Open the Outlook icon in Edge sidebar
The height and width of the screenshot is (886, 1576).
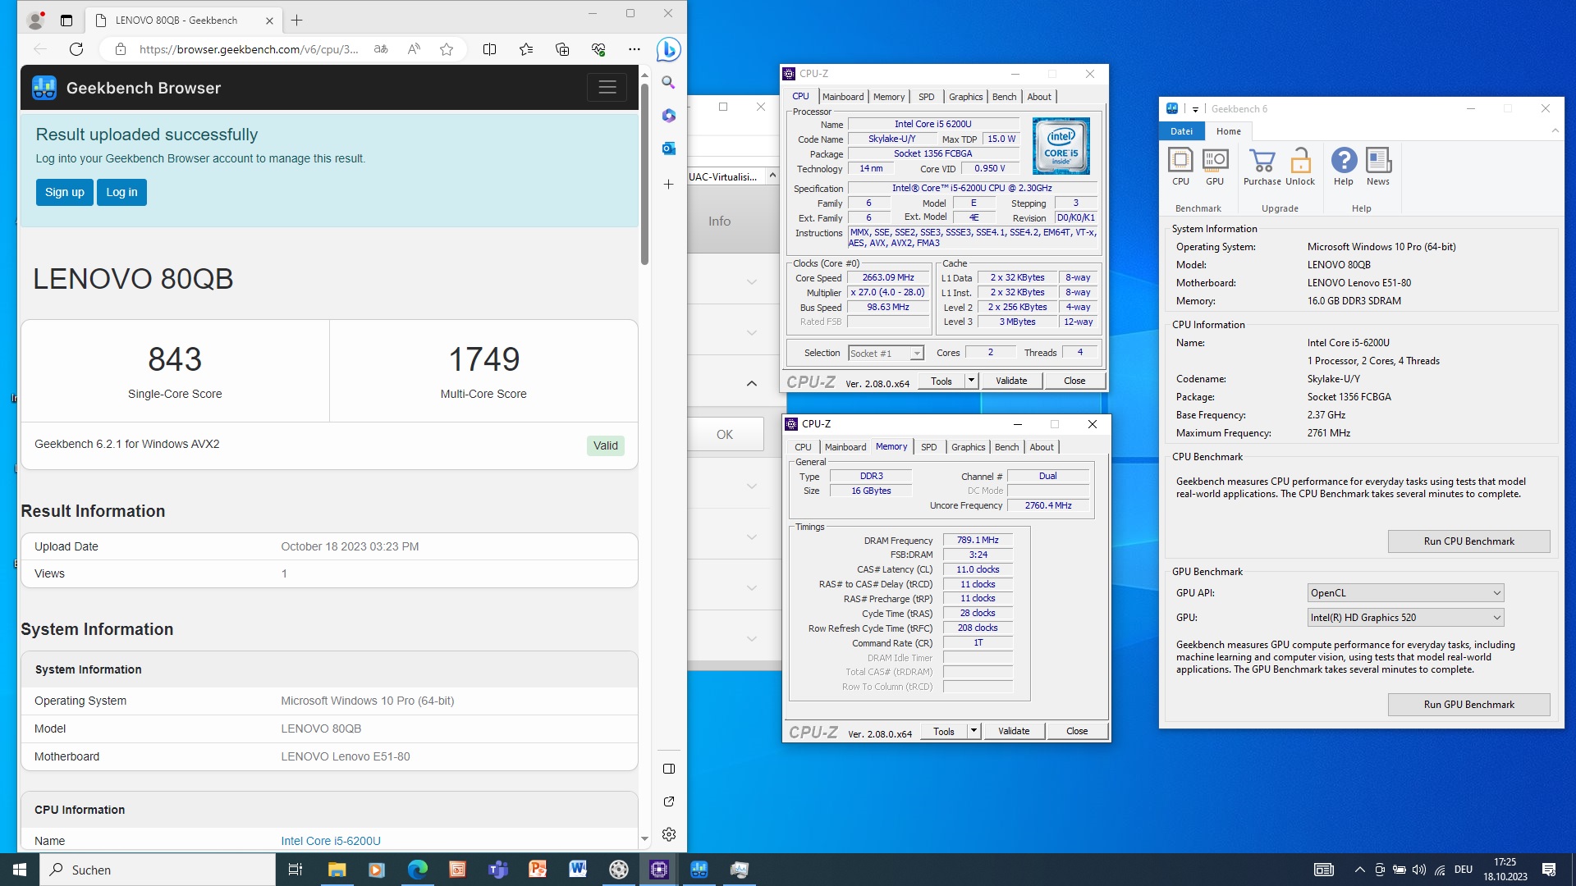668,148
